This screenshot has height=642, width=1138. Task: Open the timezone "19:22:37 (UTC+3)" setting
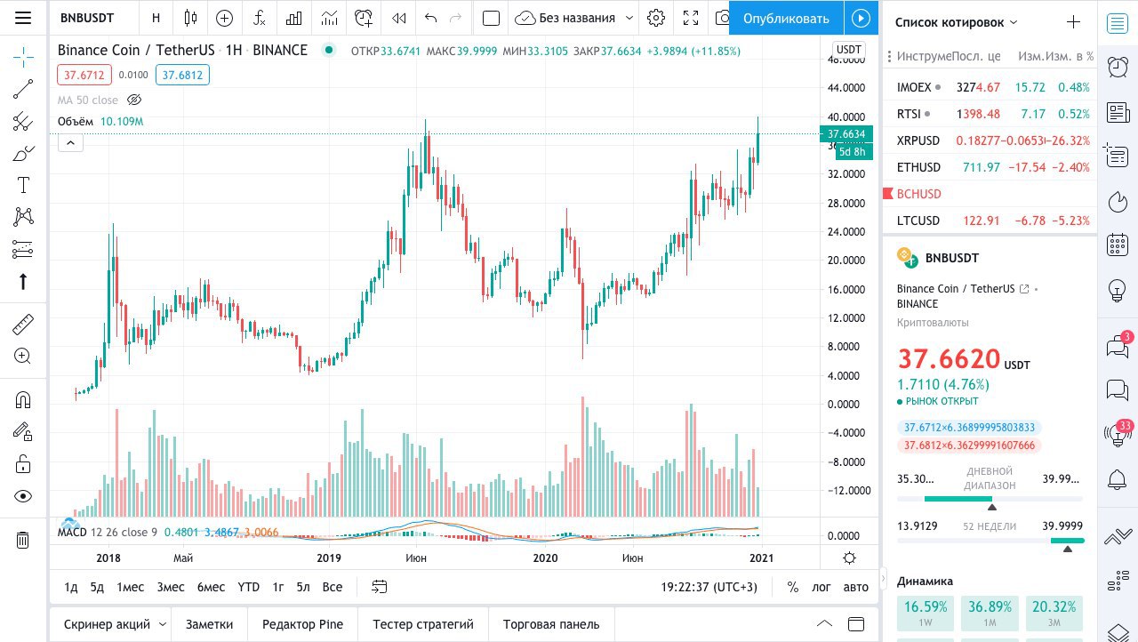tap(709, 587)
